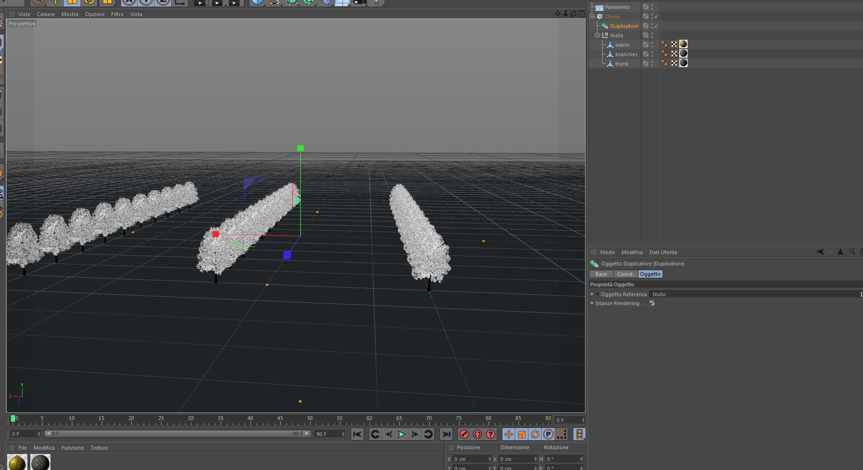The width and height of the screenshot is (863, 470).
Task: Click the red question-mark keyframe selection icon
Action: [x=491, y=434]
